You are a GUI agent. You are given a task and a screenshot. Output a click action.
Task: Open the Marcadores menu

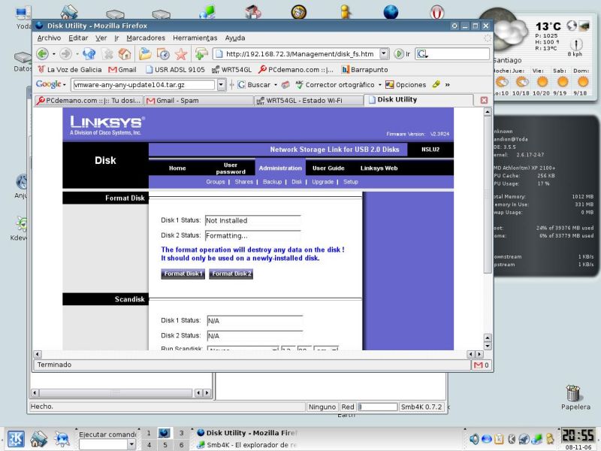pos(146,38)
